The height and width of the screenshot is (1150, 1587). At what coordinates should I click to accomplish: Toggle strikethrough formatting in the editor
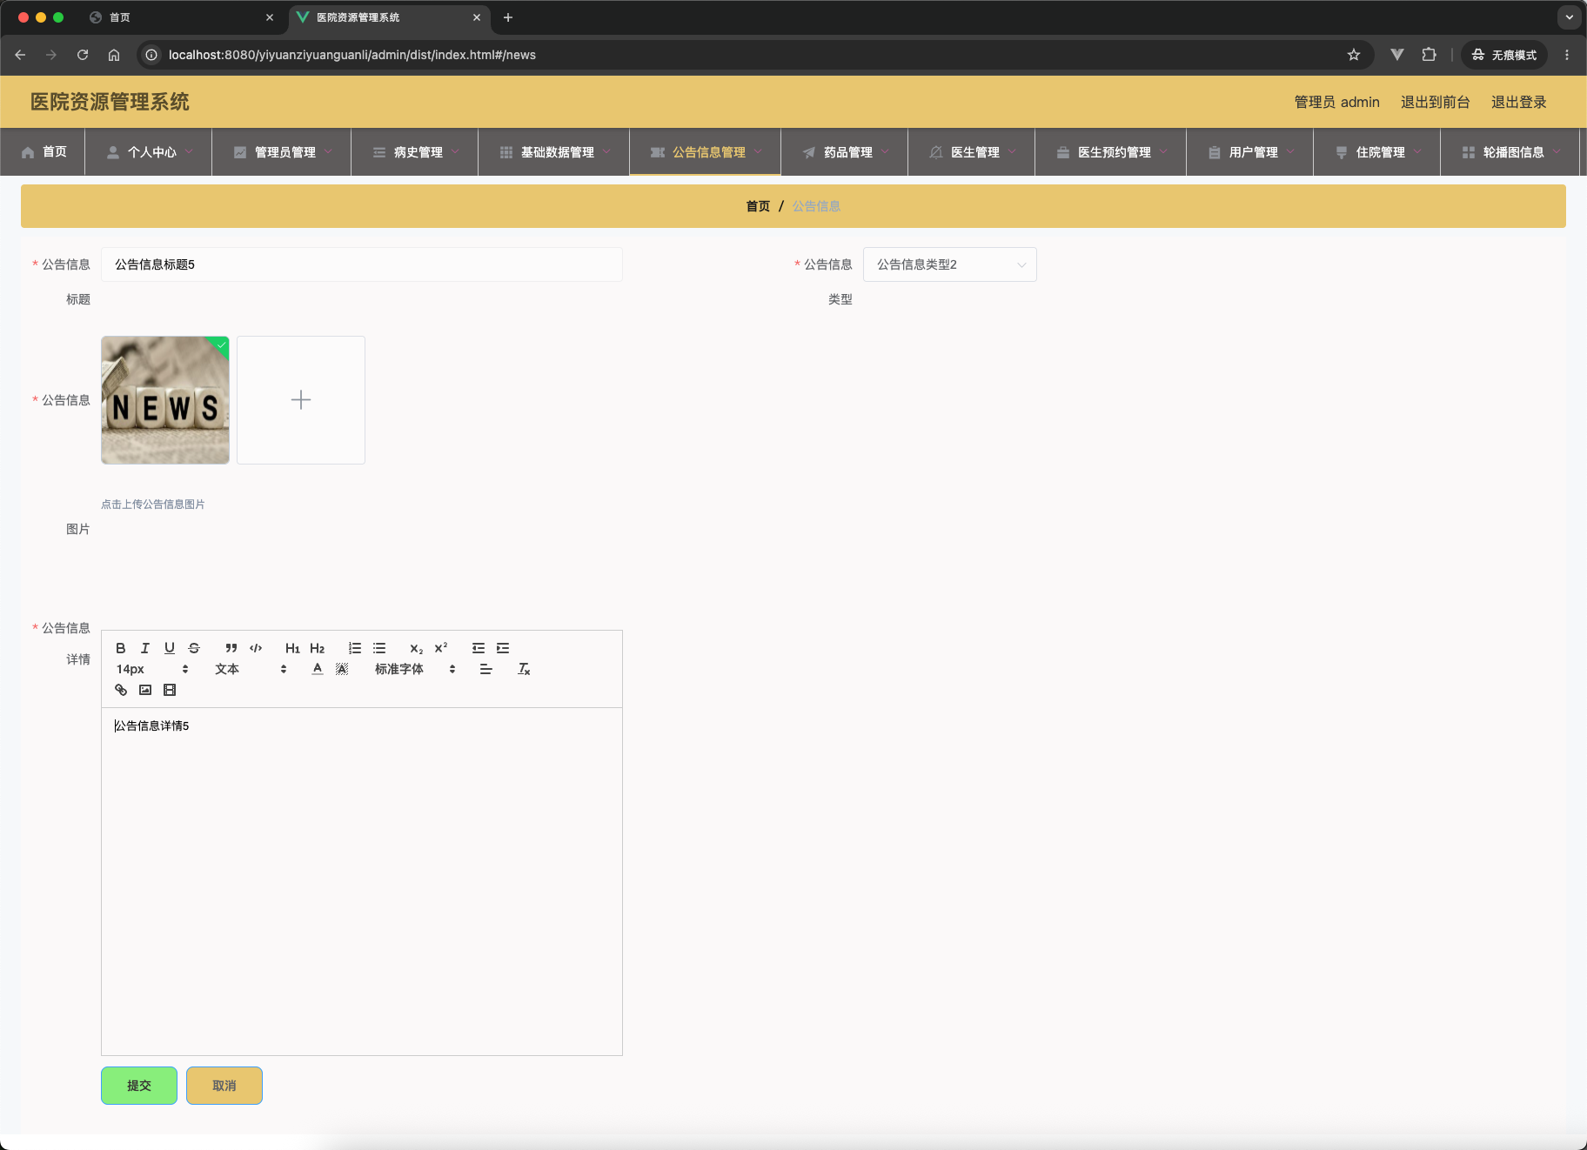(x=194, y=648)
